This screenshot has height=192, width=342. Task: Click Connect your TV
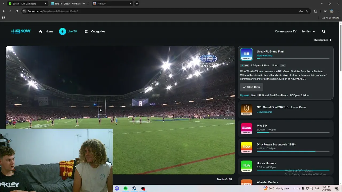[286, 31]
